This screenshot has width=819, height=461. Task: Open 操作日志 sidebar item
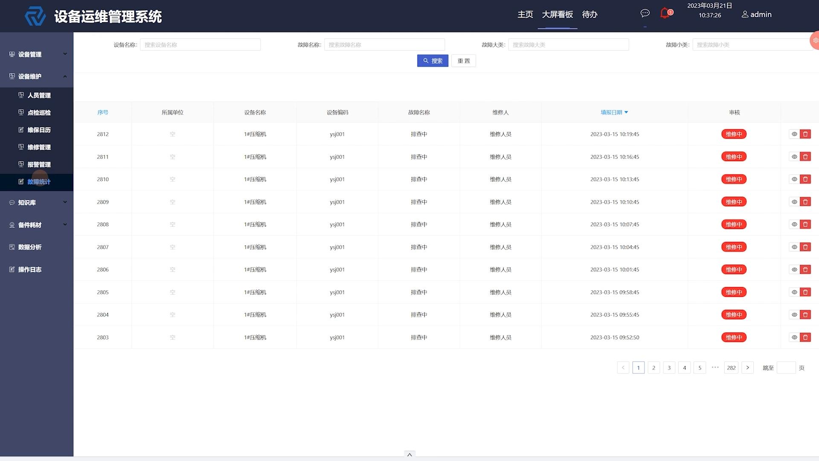[37, 269]
